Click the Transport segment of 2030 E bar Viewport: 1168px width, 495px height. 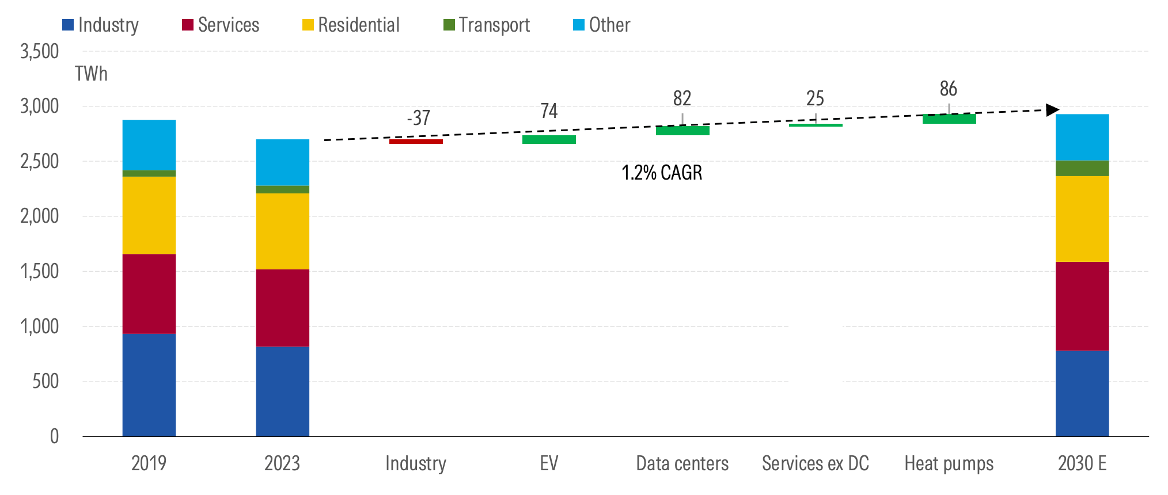coord(1082,168)
